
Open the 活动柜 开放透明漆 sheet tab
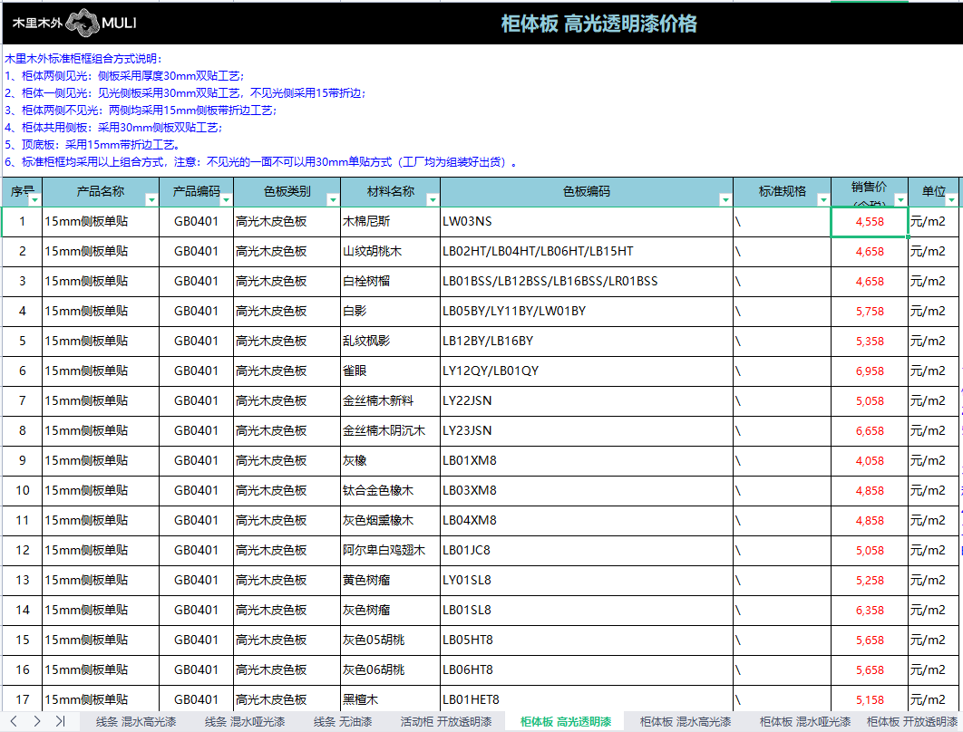(x=446, y=722)
